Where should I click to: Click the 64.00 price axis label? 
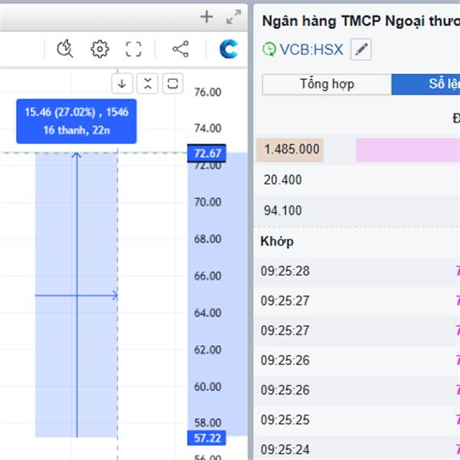(208, 313)
